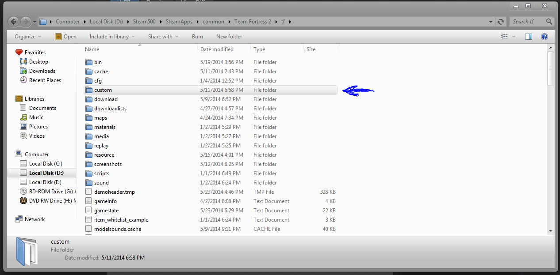Refresh the folder with the refresh icon
Image resolution: width=560 pixels, height=275 pixels.
[x=501, y=21]
